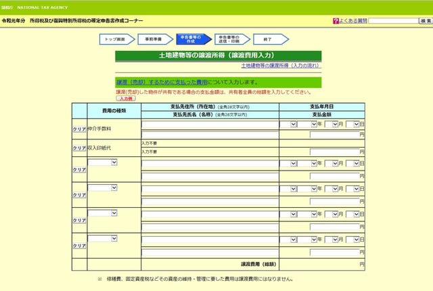The height and width of the screenshot is (291, 433).
Task: Go to the トップ画面 step
Action: tap(117, 39)
